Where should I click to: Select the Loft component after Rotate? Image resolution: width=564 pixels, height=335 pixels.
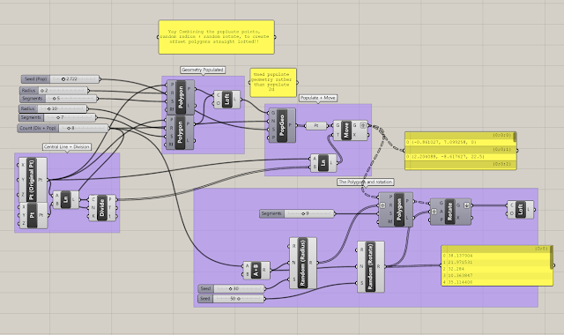click(520, 210)
